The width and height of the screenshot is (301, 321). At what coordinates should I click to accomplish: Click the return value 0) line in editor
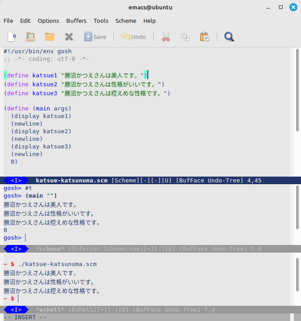pos(14,162)
